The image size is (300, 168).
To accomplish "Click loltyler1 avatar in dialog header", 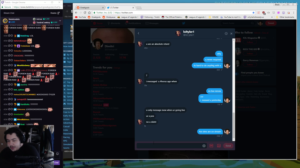I will [x=178, y=33].
